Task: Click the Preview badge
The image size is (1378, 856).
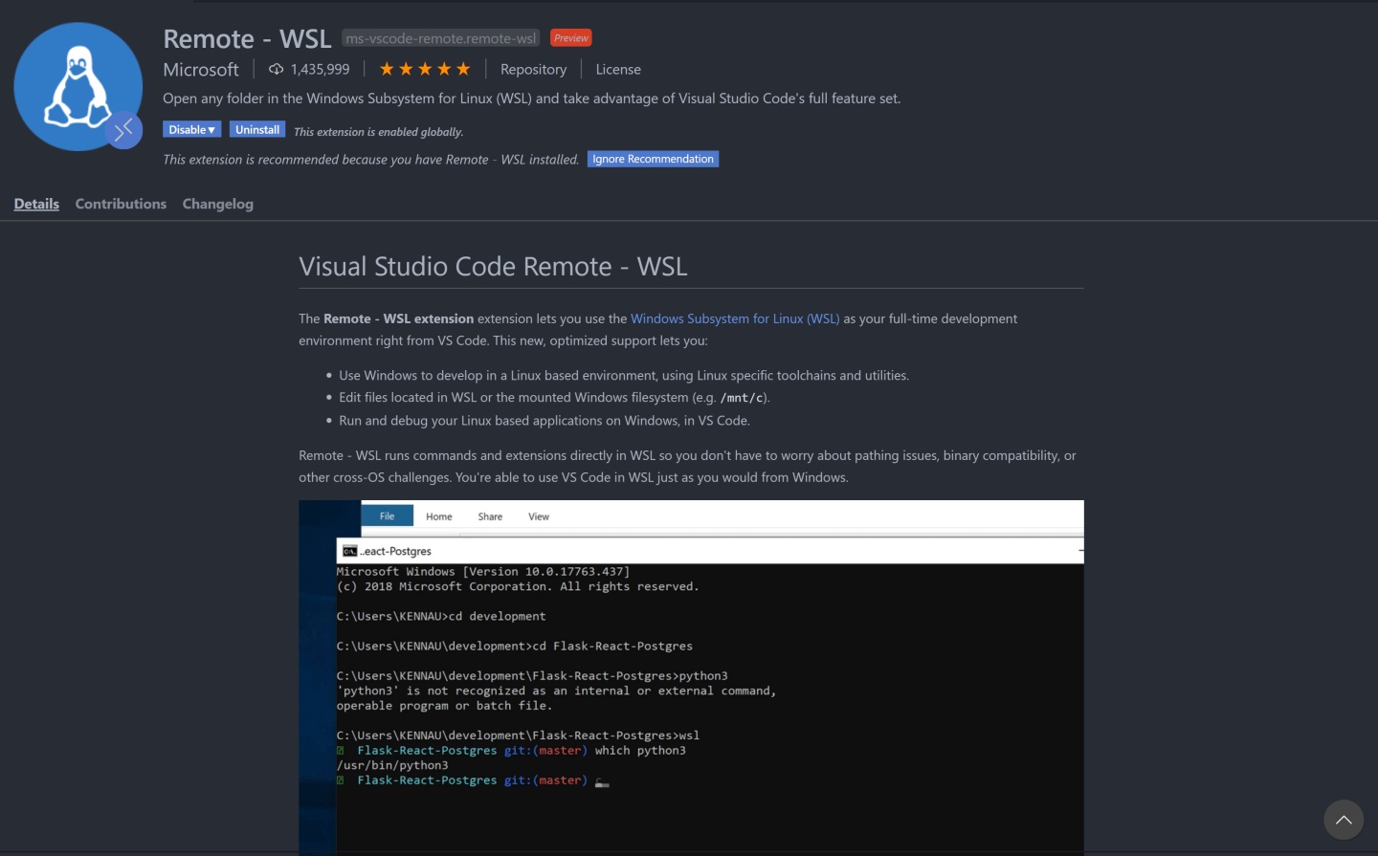Action: (x=571, y=38)
